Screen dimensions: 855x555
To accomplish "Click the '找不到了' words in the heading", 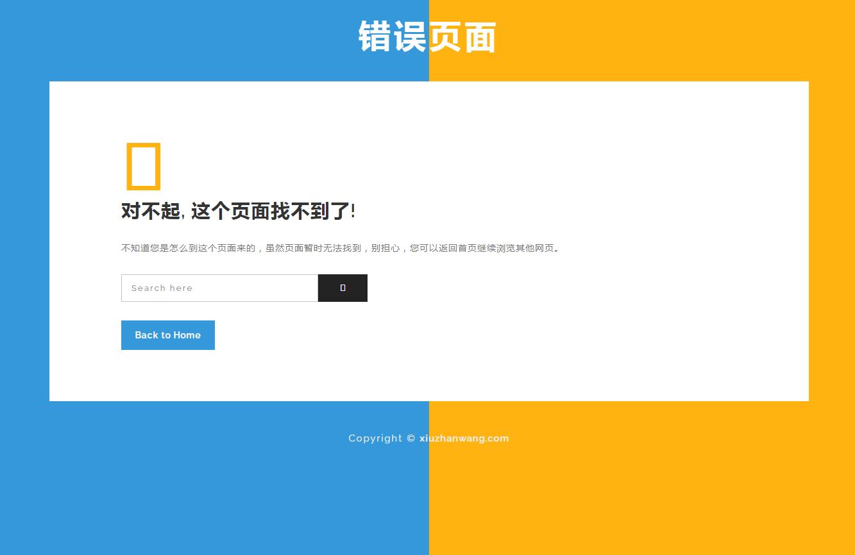I will [310, 211].
